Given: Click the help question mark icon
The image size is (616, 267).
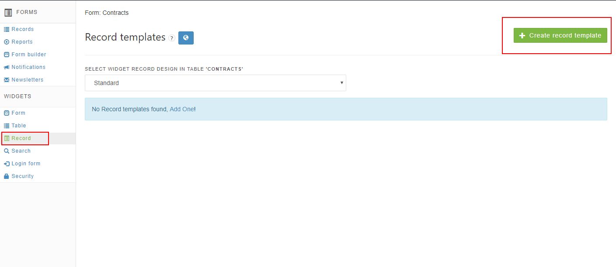Looking at the screenshot, I should pyautogui.click(x=172, y=38).
